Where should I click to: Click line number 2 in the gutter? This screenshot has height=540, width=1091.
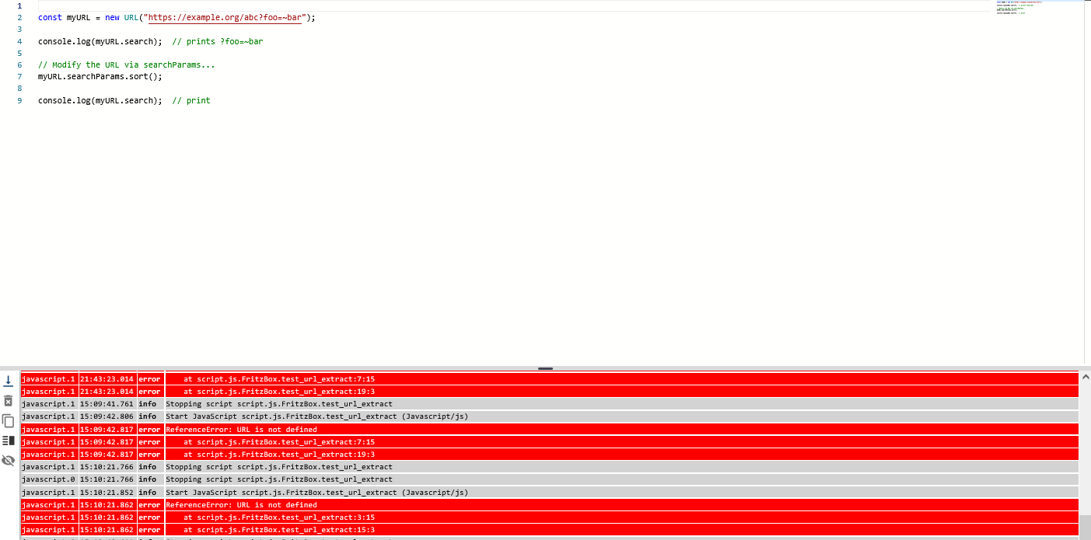[x=19, y=17]
